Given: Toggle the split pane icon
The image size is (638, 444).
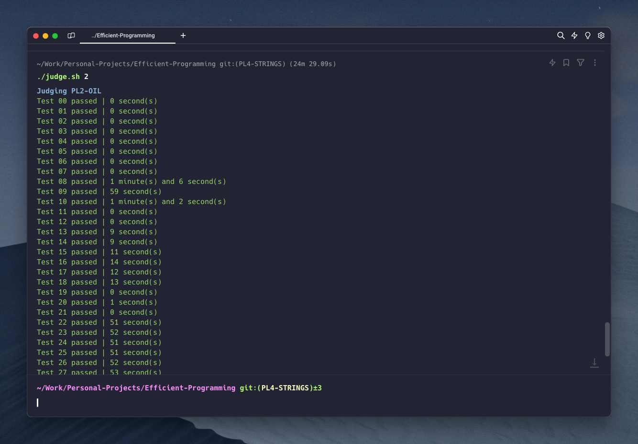Looking at the screenshot, I should tap(71, 35).
